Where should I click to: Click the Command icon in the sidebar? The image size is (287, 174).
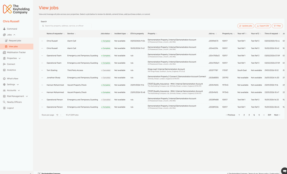coord(4,29)
